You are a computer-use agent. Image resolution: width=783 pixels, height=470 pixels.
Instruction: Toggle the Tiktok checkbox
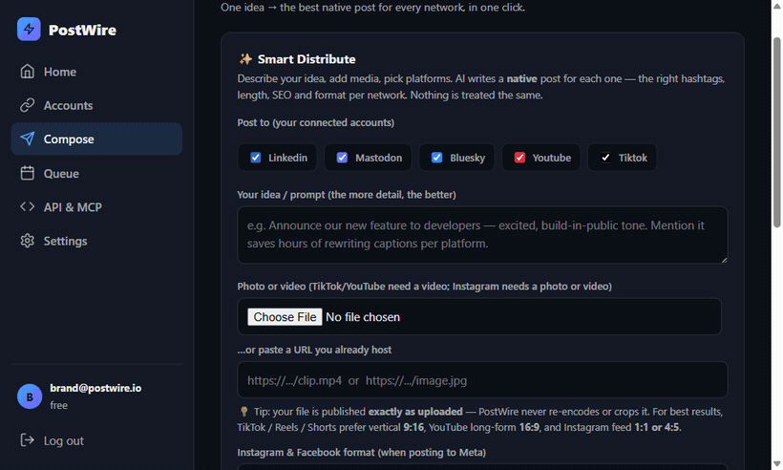pyautogui.click(x=605, y=158)
